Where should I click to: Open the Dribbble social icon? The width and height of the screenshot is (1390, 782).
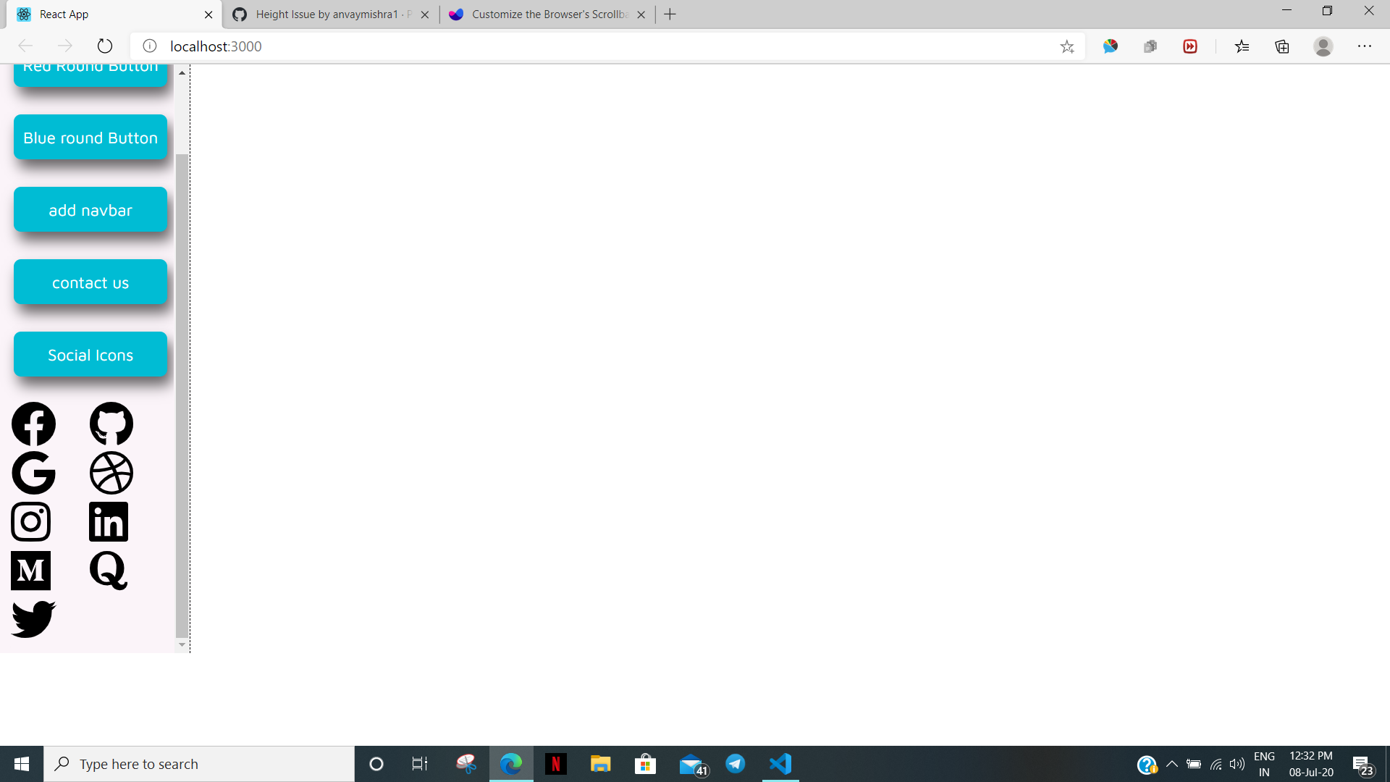tap(111, 473)
